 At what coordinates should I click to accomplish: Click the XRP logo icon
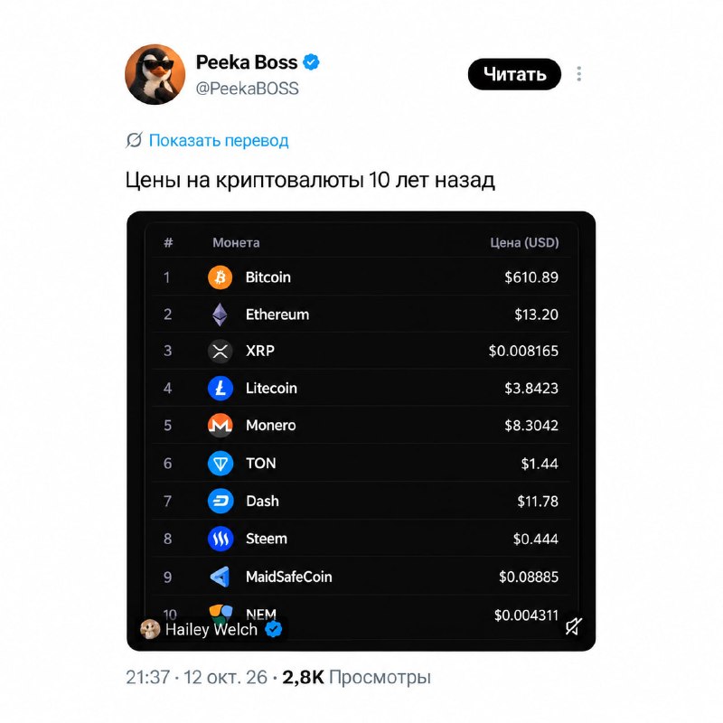[x=220, y=351]
